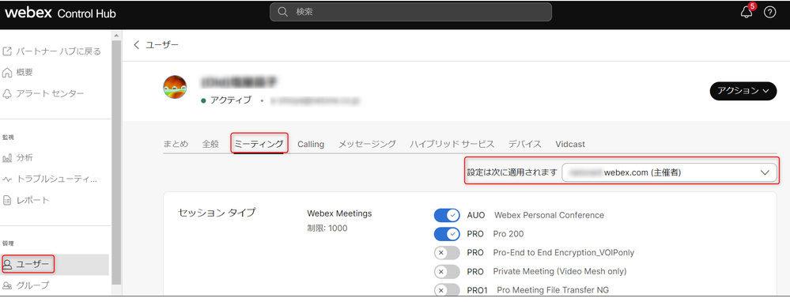Click the ユーザー breadcrumb text
Image resolution: width=790 pixels, height=302 pixels.
point(162,45)
